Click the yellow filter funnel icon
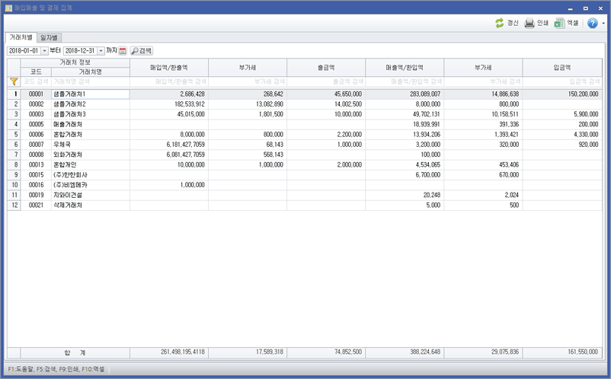611x379 pixels. [x=14, y=81]
